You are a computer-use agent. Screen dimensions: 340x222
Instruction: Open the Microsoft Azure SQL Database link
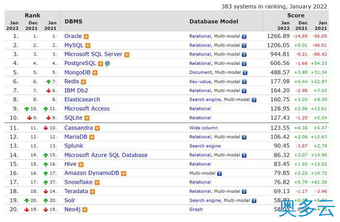point(106,155)
